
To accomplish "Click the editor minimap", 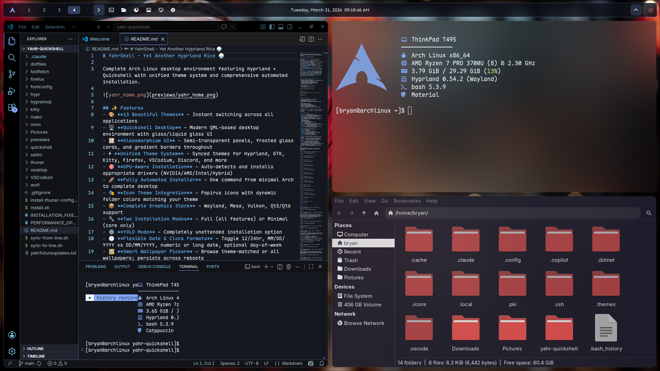I will pyautogui.click(x=311, y=156).
